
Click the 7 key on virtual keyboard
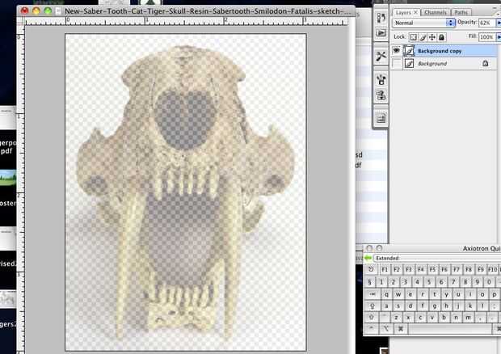pos(453,282)
